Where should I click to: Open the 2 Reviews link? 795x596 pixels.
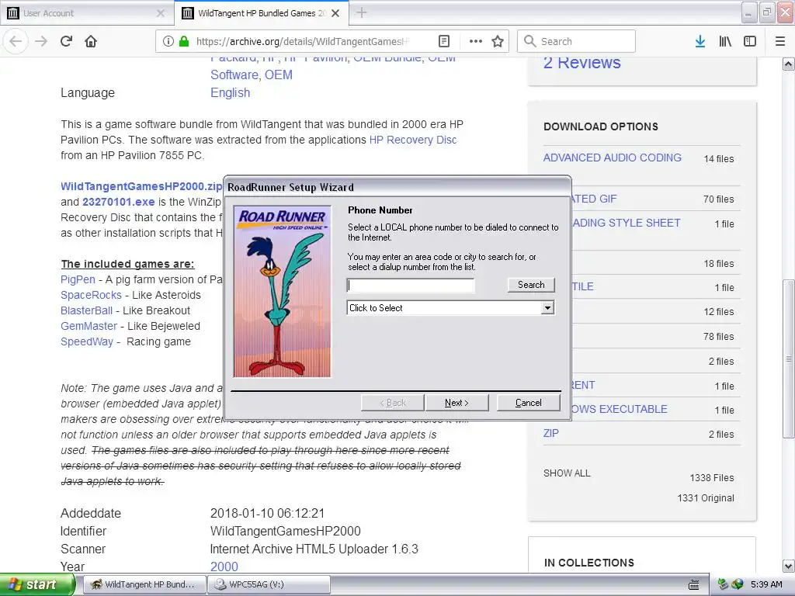click(x=582, y=62)
